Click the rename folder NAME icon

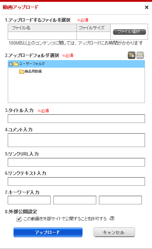pos(140,55)
